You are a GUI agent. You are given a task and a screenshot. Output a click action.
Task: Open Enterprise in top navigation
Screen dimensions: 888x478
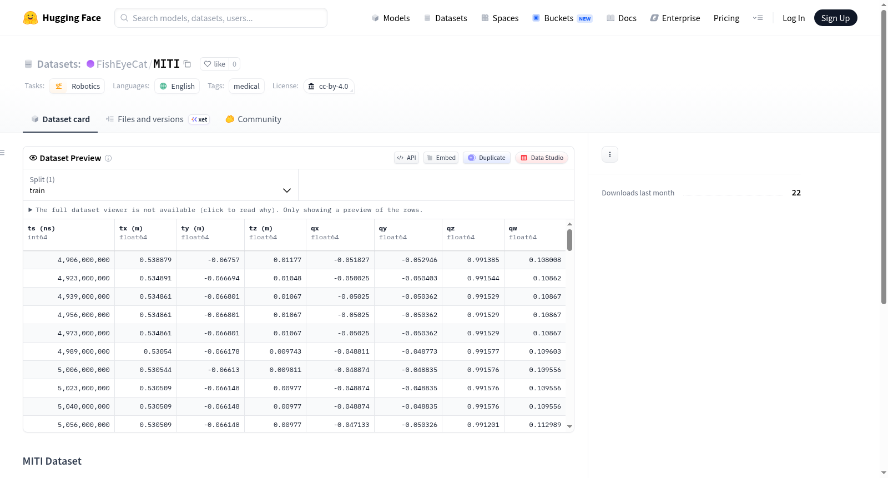(675, 18)
